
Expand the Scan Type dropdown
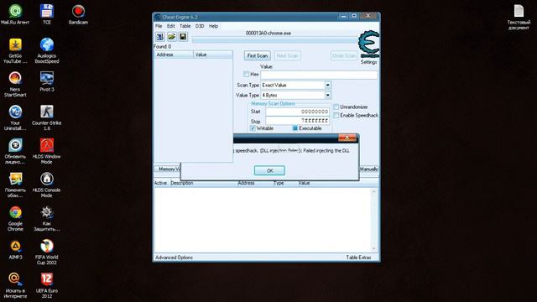328,85
